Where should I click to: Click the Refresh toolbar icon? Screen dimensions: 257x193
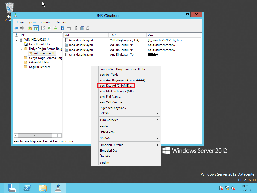click(49, 28)
